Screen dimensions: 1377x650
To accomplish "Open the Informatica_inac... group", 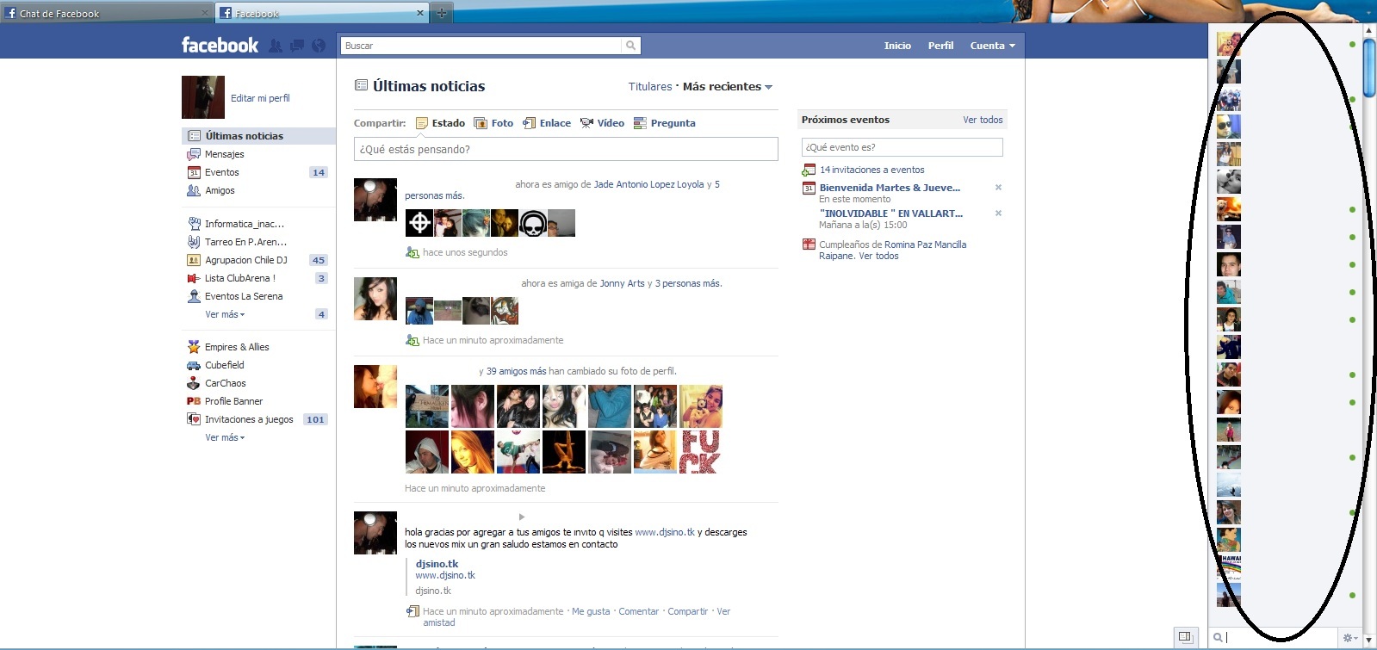I will pos(244,224).
